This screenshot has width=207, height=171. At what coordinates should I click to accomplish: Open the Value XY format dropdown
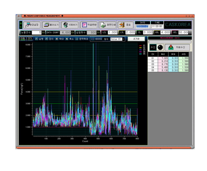pyautogui.click(x=123, y=39)
